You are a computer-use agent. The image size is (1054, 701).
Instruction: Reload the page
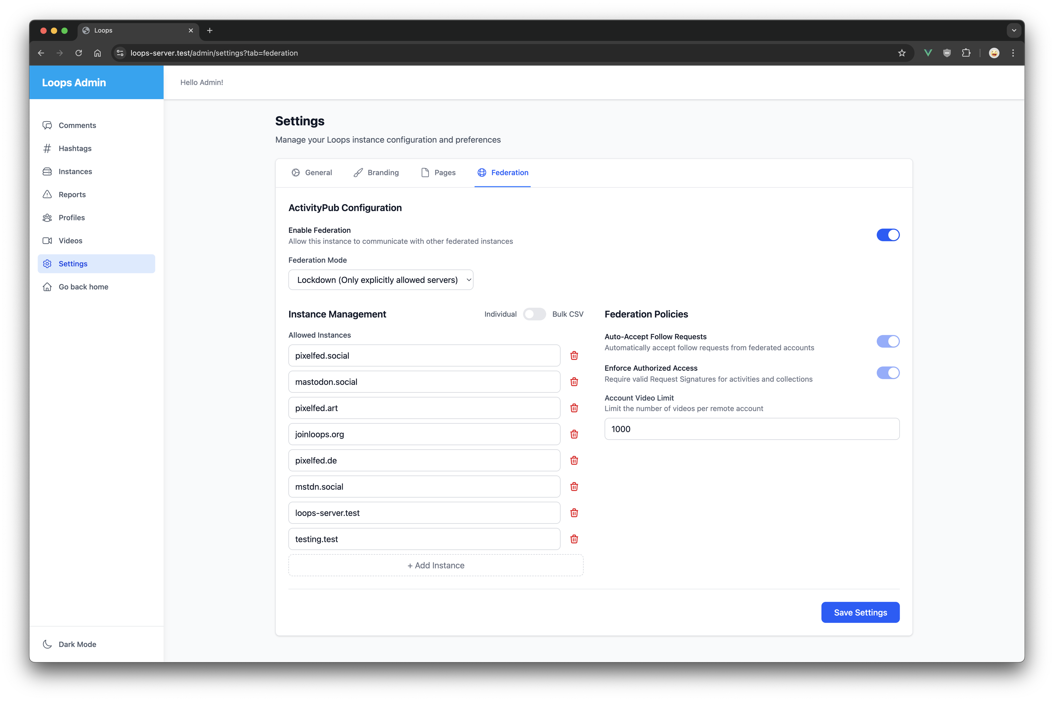pos(79,53)
